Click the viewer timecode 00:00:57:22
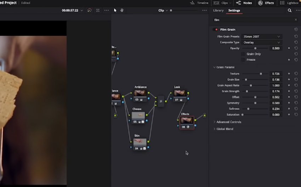 [x=70, y=10]
